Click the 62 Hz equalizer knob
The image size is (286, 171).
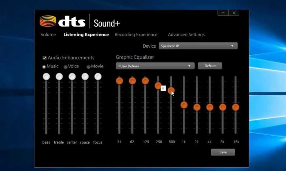pos(132,81)
